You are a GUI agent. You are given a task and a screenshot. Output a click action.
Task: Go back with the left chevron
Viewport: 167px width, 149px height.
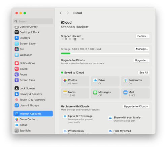coord(61,13)
